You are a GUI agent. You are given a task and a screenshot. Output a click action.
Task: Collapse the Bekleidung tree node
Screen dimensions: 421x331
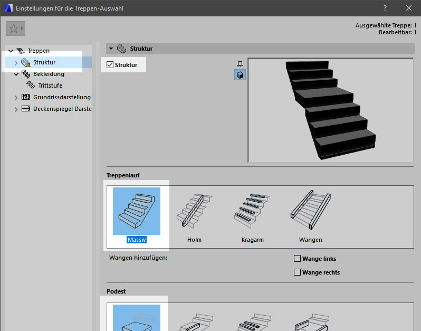pyautogui.click(x=16, y=74)
